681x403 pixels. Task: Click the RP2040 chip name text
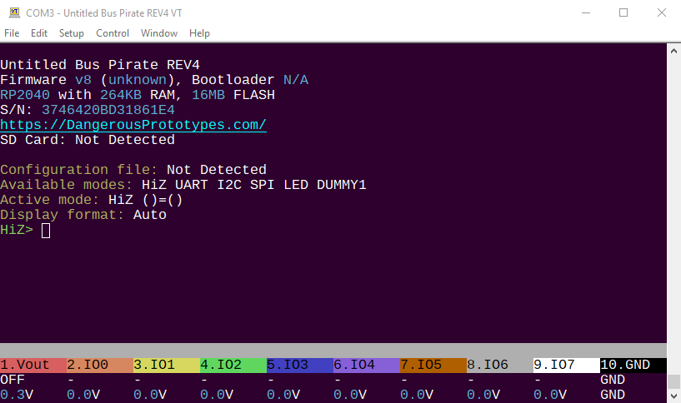25,95
